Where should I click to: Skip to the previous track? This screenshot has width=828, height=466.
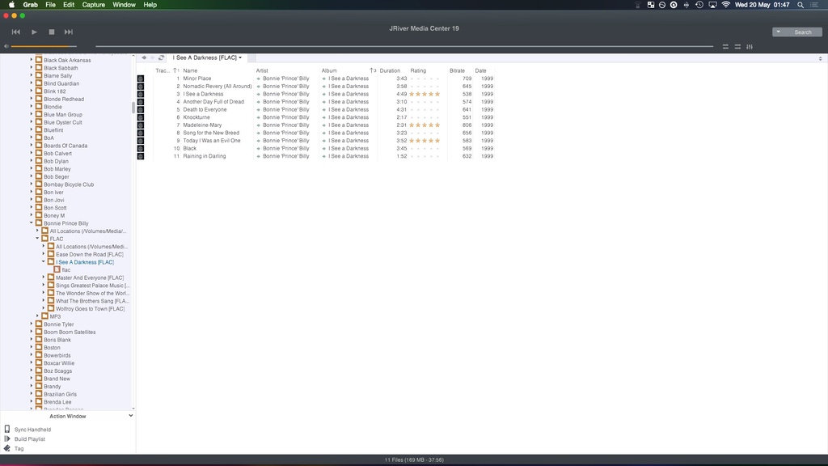pyautogui.click(x=16, y=32)
